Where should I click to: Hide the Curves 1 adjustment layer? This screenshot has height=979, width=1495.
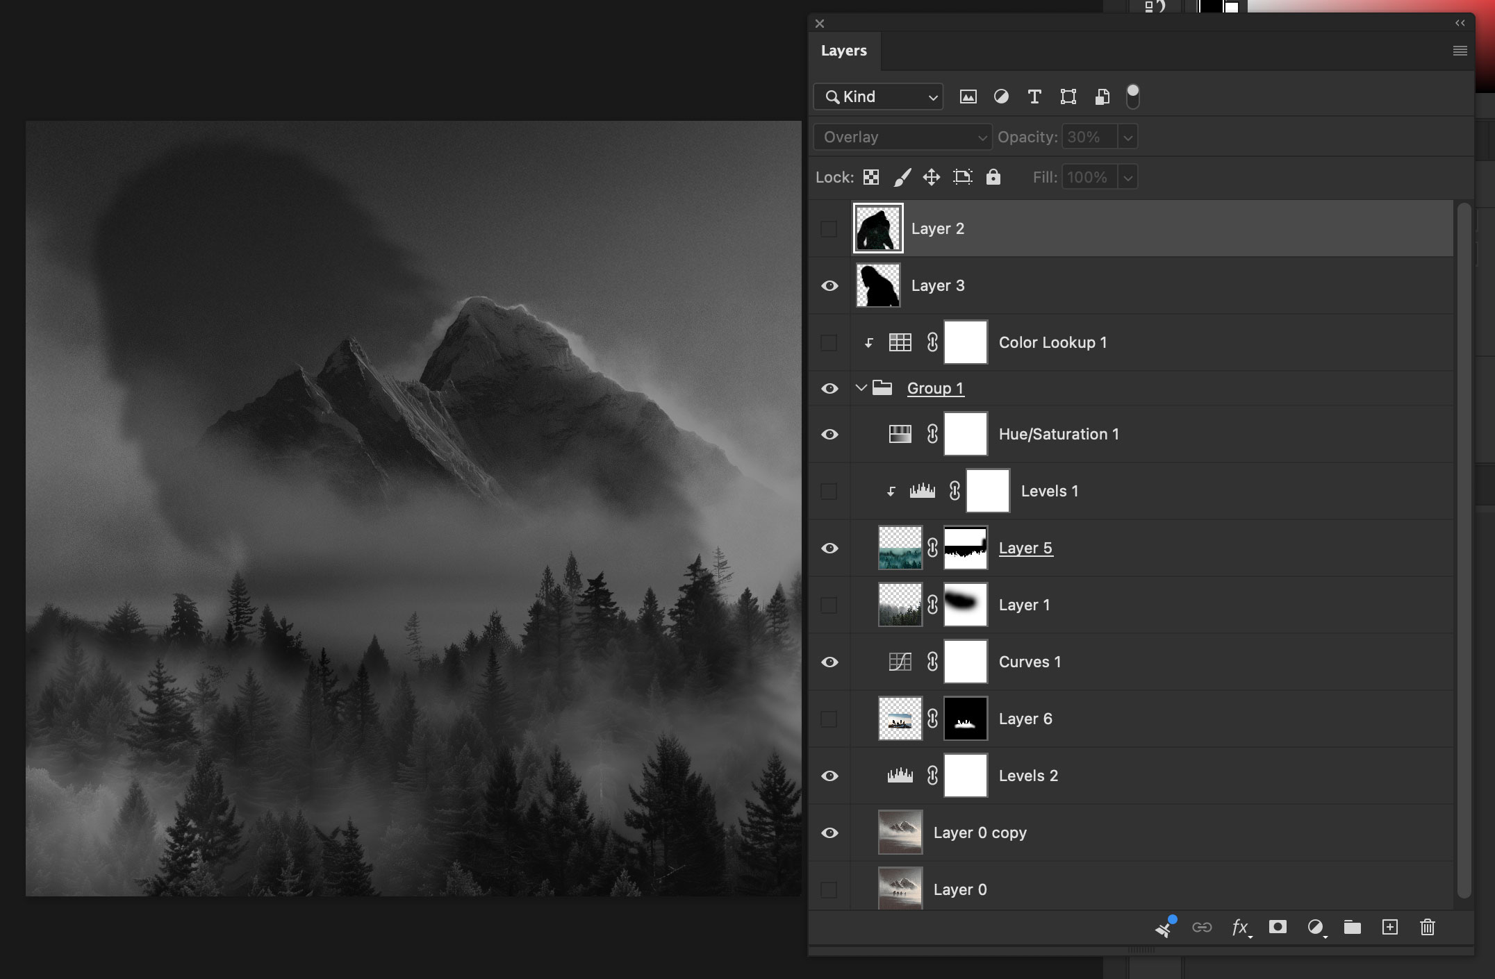point(829,662)
